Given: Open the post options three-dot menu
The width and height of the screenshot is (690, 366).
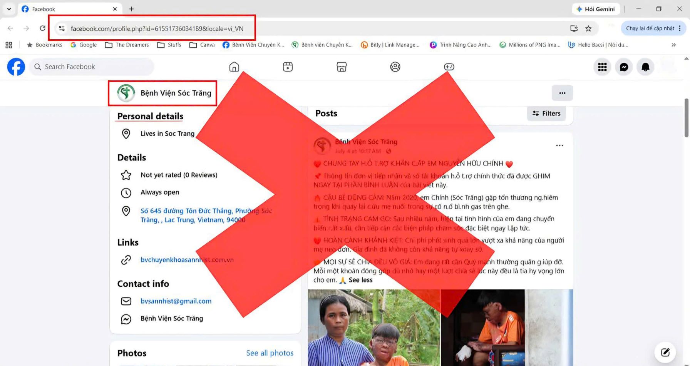Looking at the screenshot, I should [559, 145].
